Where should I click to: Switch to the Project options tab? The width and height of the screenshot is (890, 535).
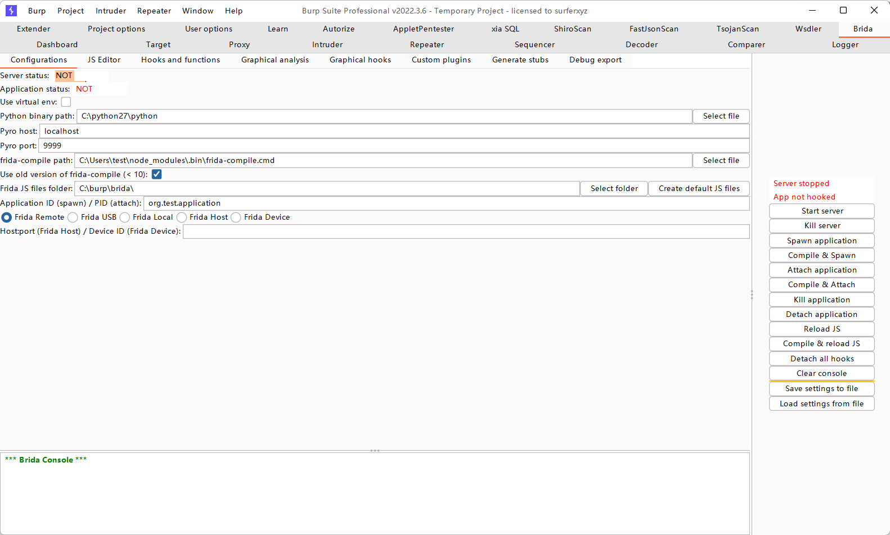116,29
